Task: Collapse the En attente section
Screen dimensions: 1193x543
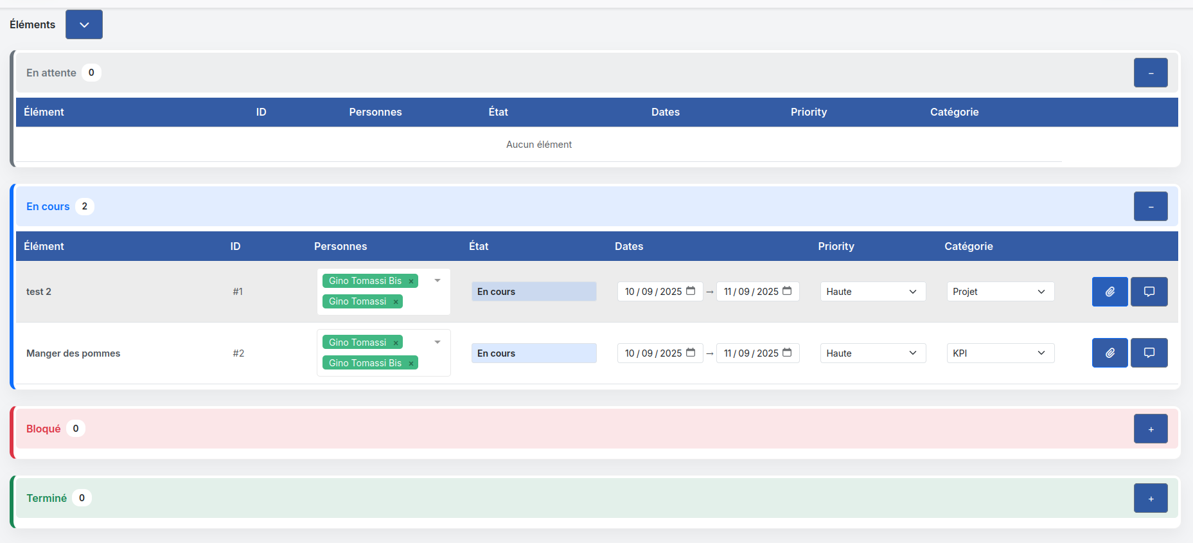Action: coord(1150,73)
